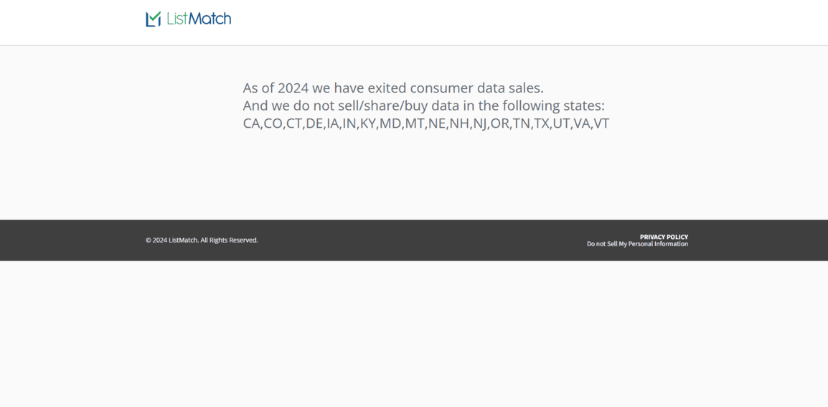Click the exited consumer data sales sentence
This screenshot has height=407, width=828.
393,88
